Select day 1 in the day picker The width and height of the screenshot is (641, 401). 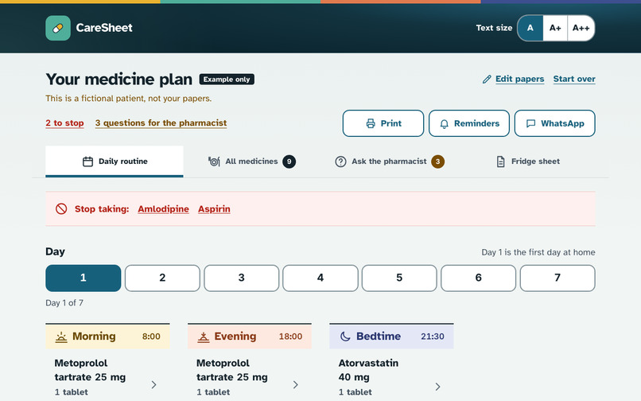[x=84, y=278]
